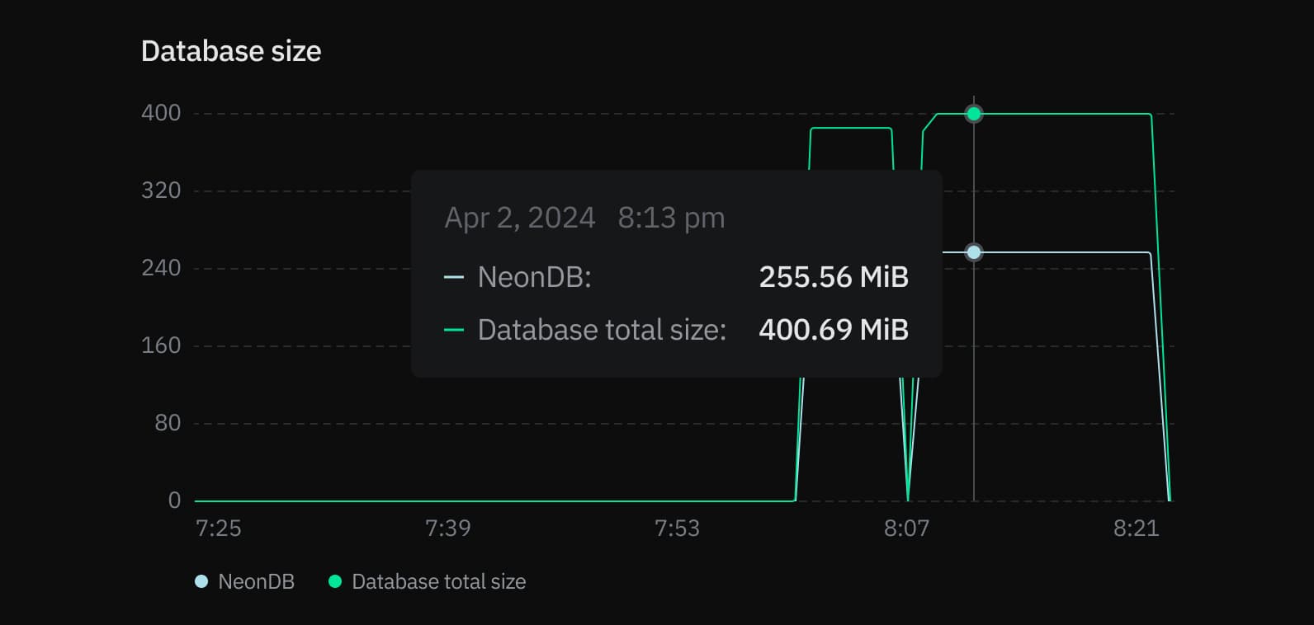
Task: Click the tooltip date Apr 2, 2024
Action: (x=520, y=218)
